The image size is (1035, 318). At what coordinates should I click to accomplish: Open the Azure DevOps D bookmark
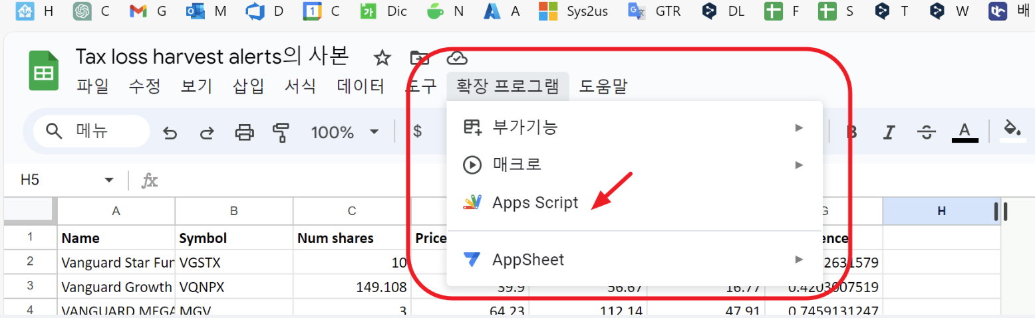[x=264, y=11]
